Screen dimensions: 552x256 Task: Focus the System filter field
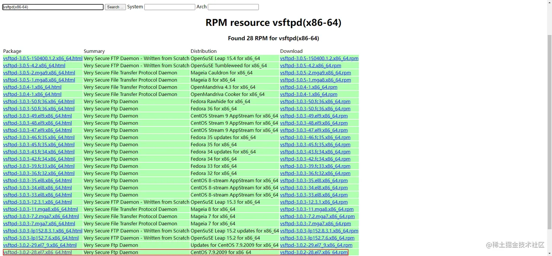tap(170, 7)
